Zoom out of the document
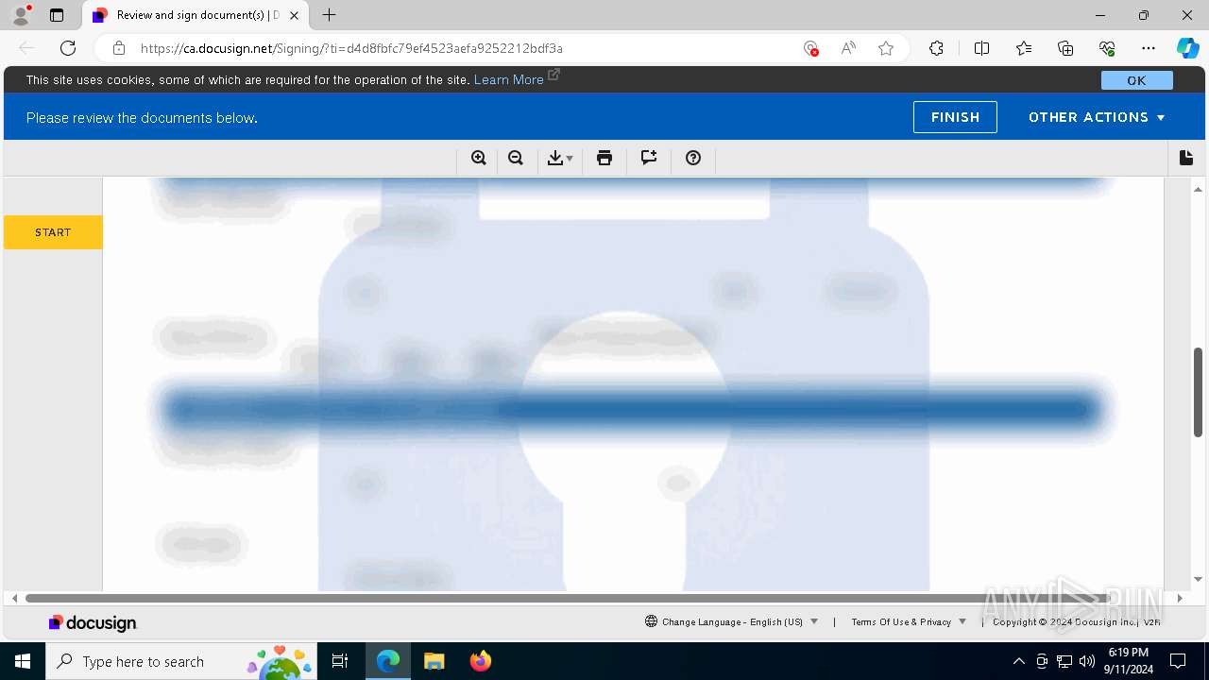The height and width of the screenshot is (680, 1209). [516, 158]
